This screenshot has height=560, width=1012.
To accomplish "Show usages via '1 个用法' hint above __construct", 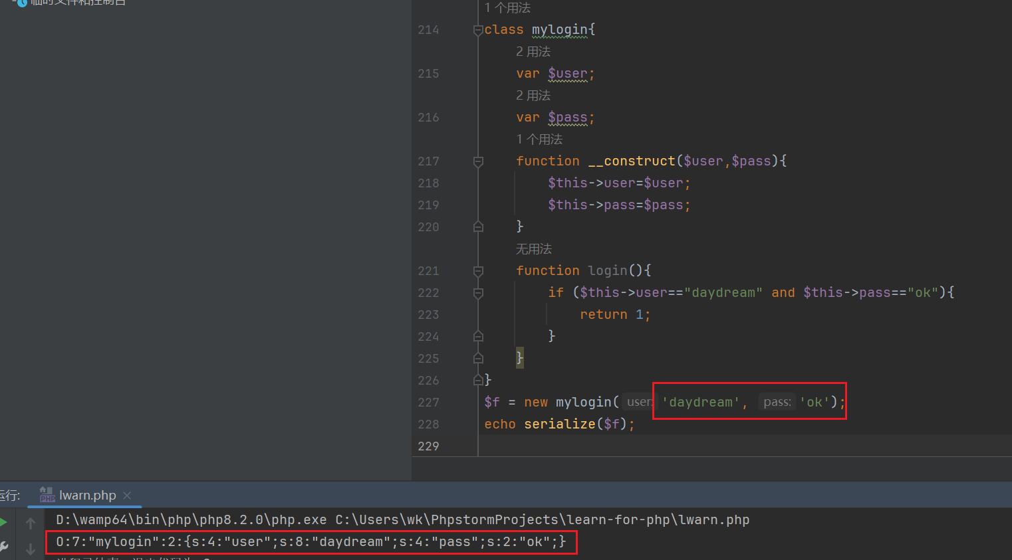I will (x=539, y=140).
